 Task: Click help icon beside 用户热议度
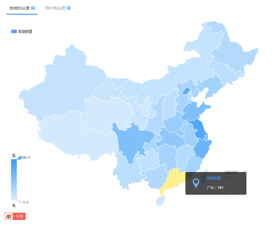click(69, 8)
